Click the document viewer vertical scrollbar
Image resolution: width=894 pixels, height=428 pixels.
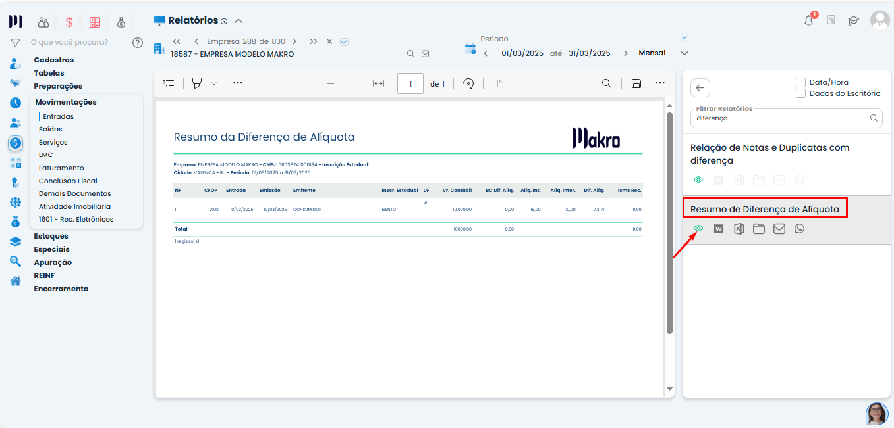669,224
